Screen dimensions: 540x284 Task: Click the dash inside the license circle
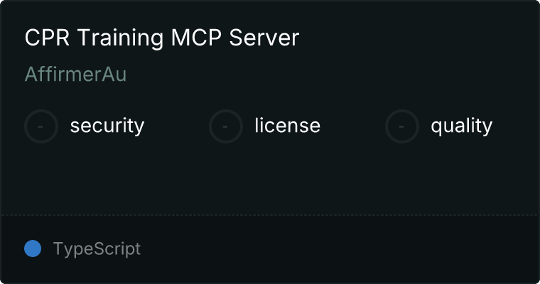pyautogui.click(x=225, y=126)
